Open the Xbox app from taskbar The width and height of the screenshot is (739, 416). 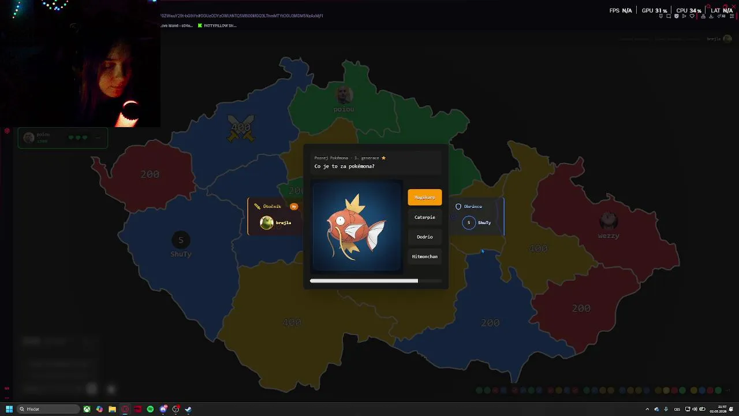(87, 409)
